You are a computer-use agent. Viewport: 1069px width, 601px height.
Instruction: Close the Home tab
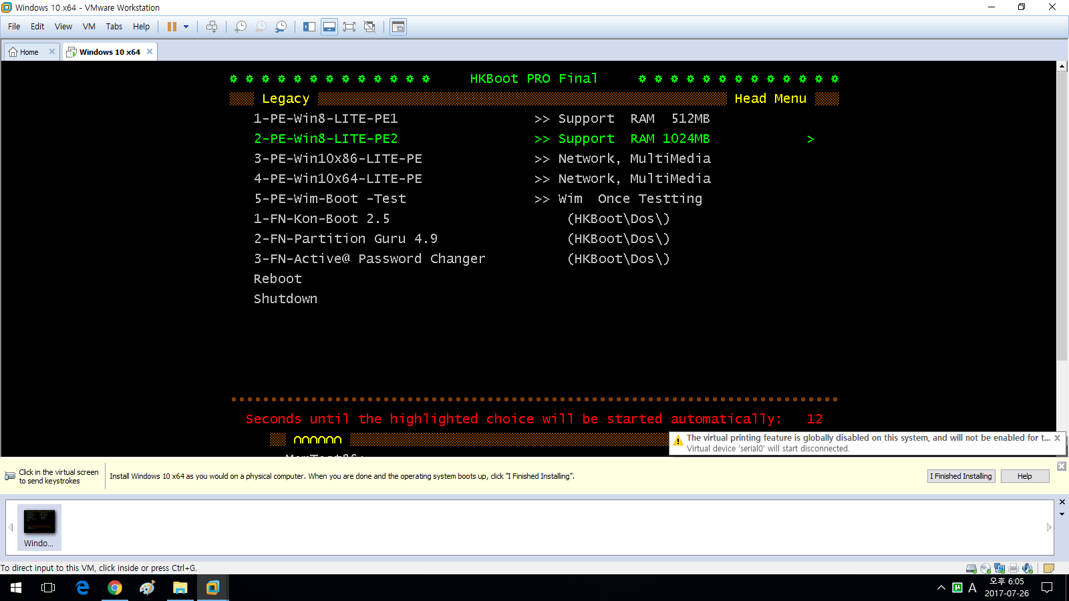pyautogui.click(x=52, y=51)
